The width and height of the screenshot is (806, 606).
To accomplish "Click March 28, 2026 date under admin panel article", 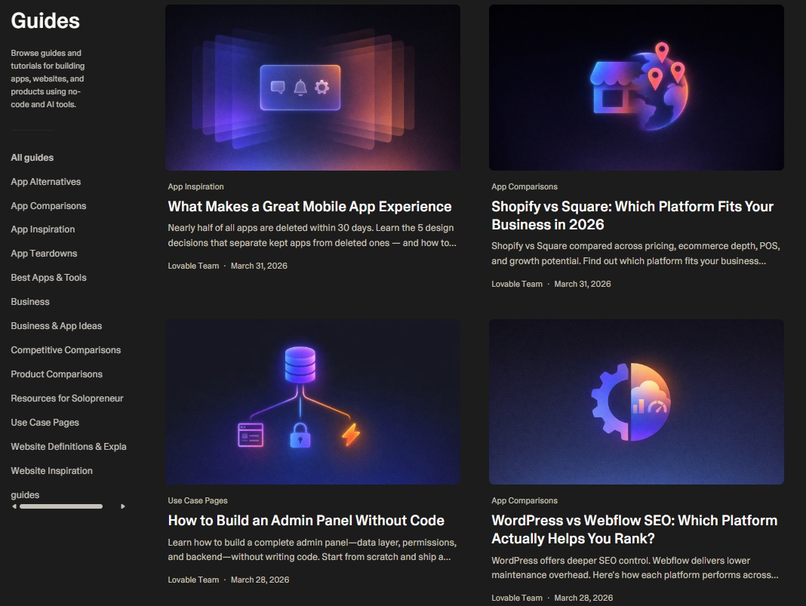I will coord(260,580).
